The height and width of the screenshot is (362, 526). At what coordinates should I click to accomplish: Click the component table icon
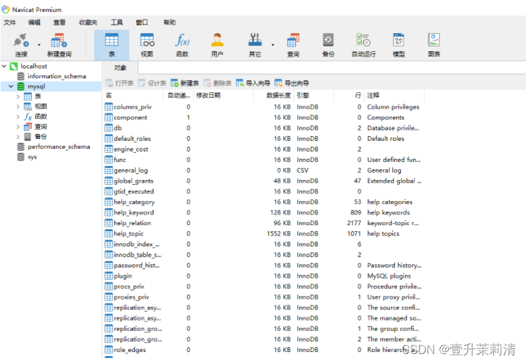[108, 118]
